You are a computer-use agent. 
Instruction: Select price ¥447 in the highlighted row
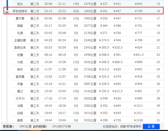click(x=117, y=11)
